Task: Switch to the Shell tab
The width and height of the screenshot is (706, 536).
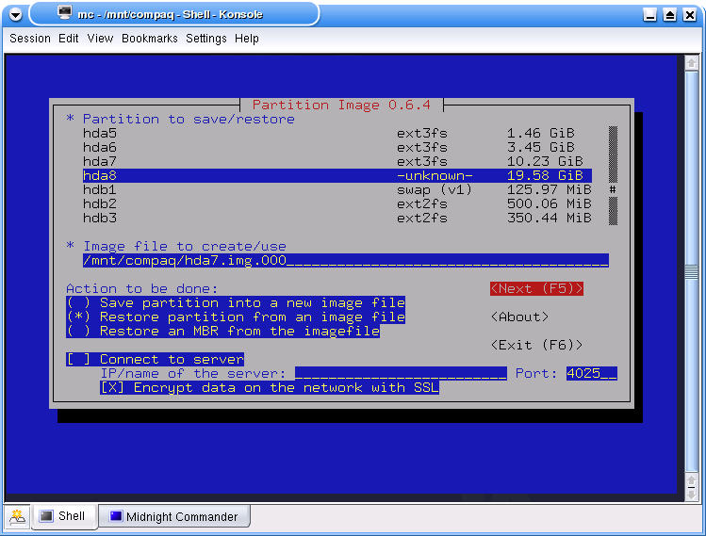Action: (x=64, y=516)
